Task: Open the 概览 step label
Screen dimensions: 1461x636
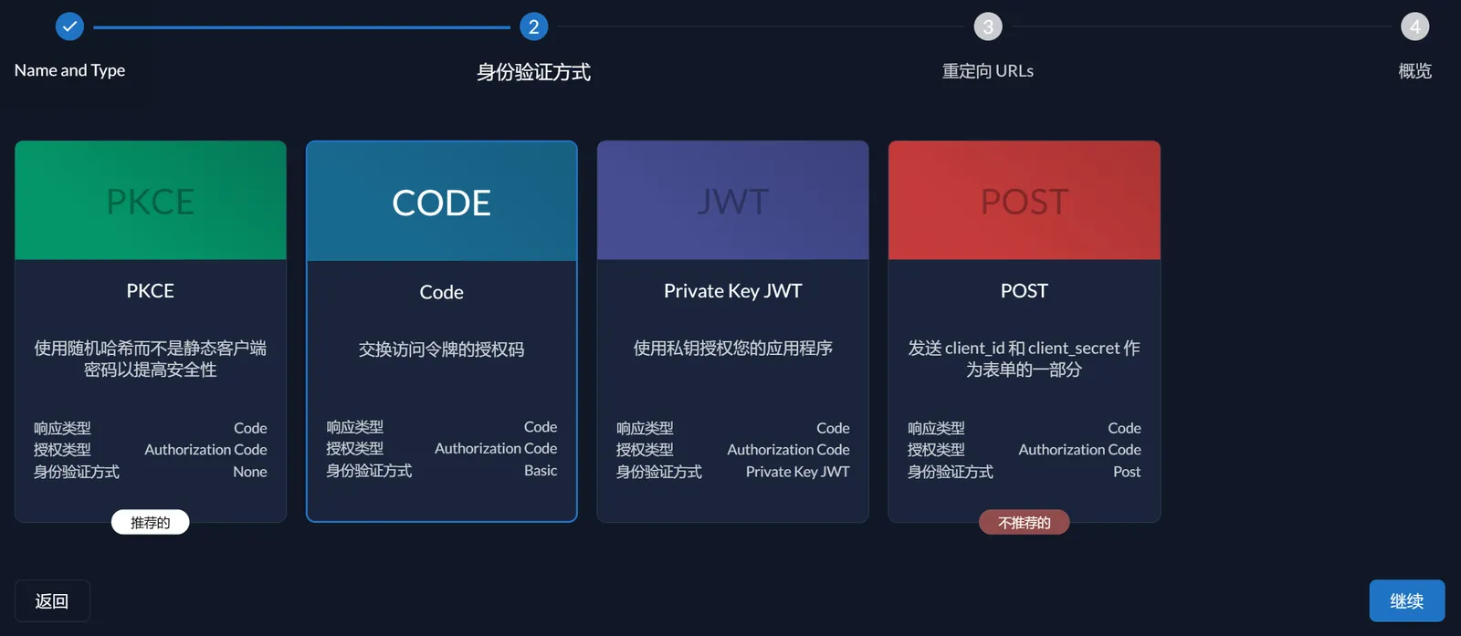Action: 1414,71
